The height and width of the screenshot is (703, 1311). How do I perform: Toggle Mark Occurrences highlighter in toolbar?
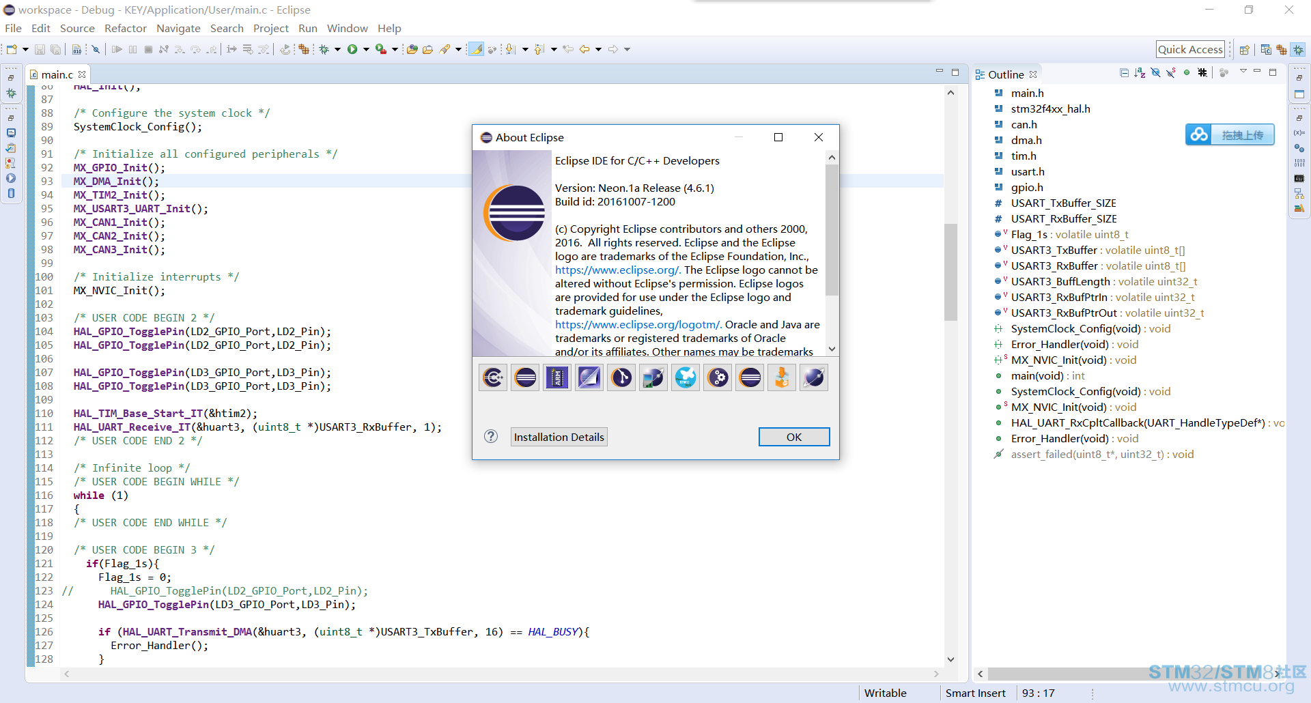coord(476,49)
